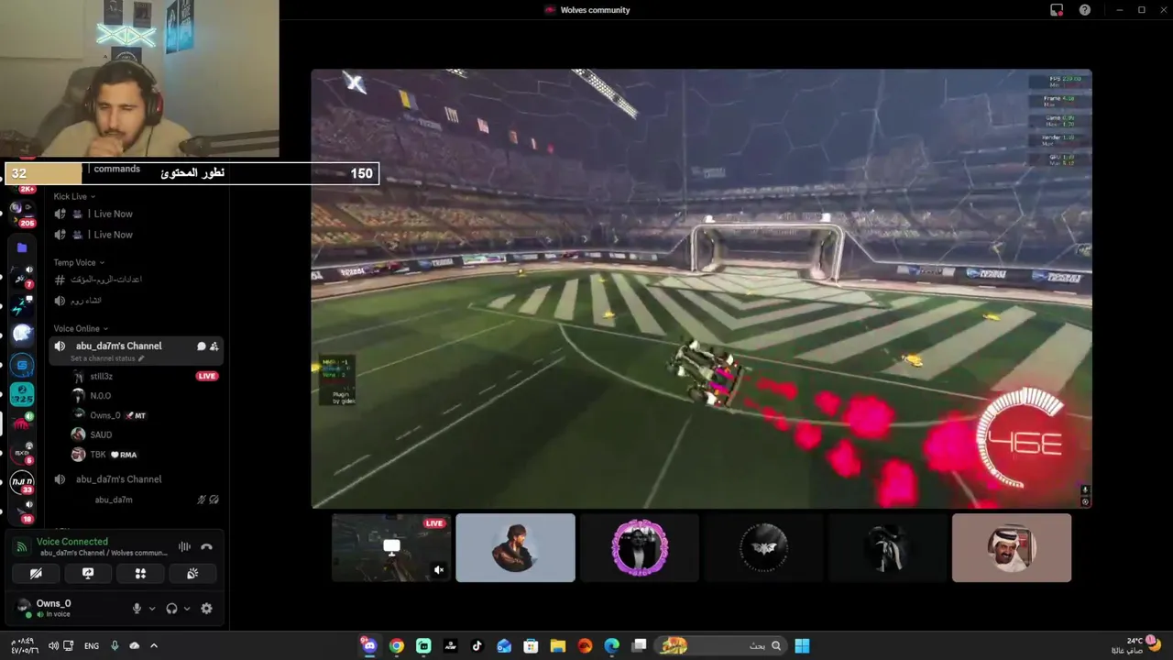Open Discord help question mark
The height and width of the screenshot is (660, 1173).
coord(1085,10)
